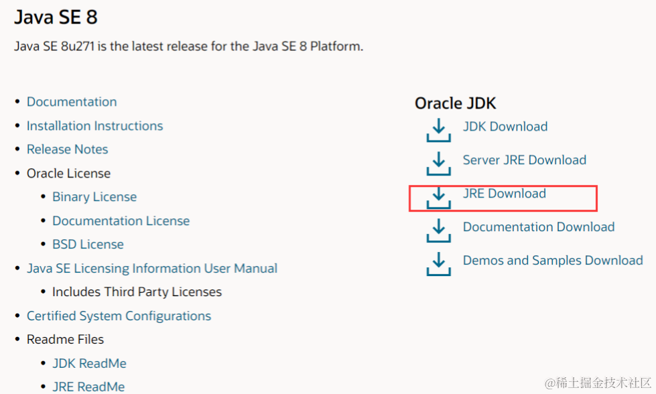This screenshot has width=656, height=394.
Task: Open the JDK Download link
Action: 505,127
